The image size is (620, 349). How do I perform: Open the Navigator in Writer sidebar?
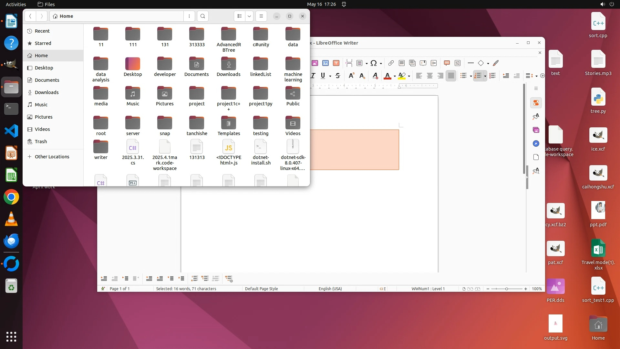click(536, 143)
